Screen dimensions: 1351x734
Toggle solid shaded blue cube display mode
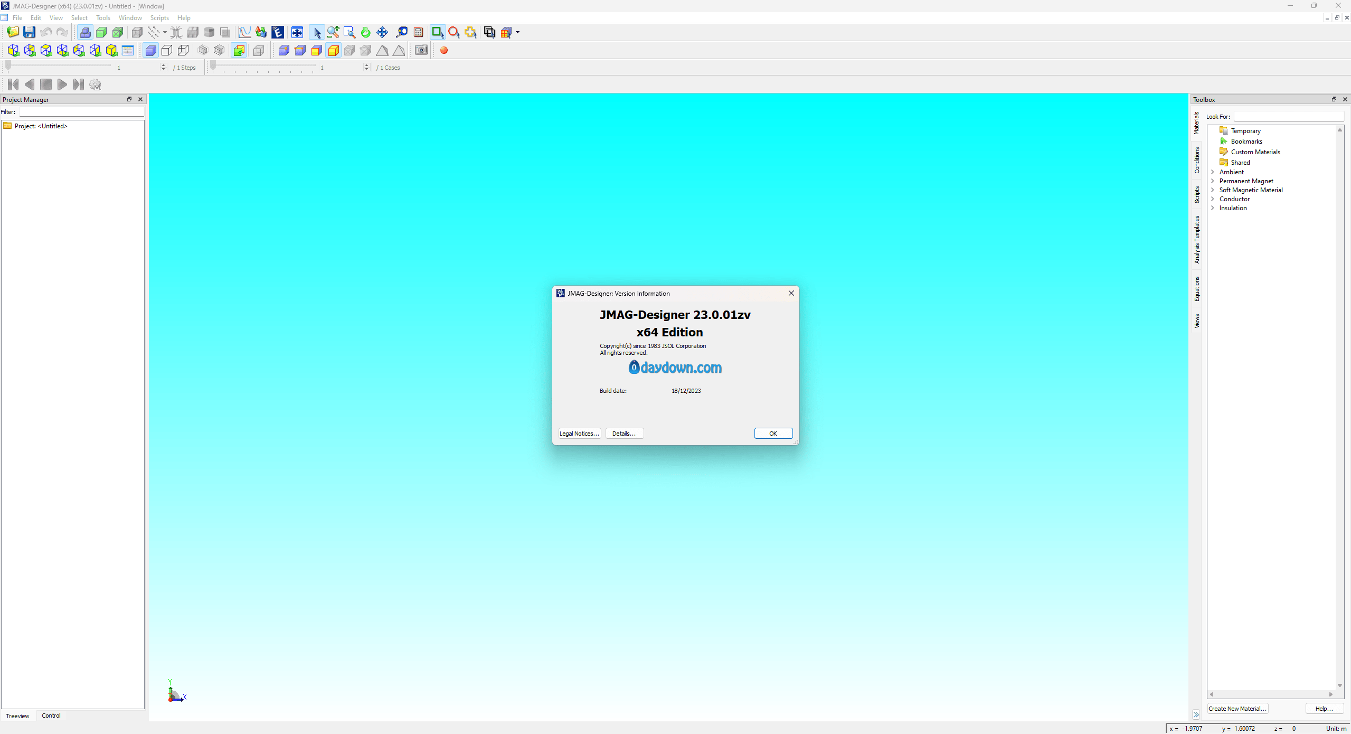150,50
